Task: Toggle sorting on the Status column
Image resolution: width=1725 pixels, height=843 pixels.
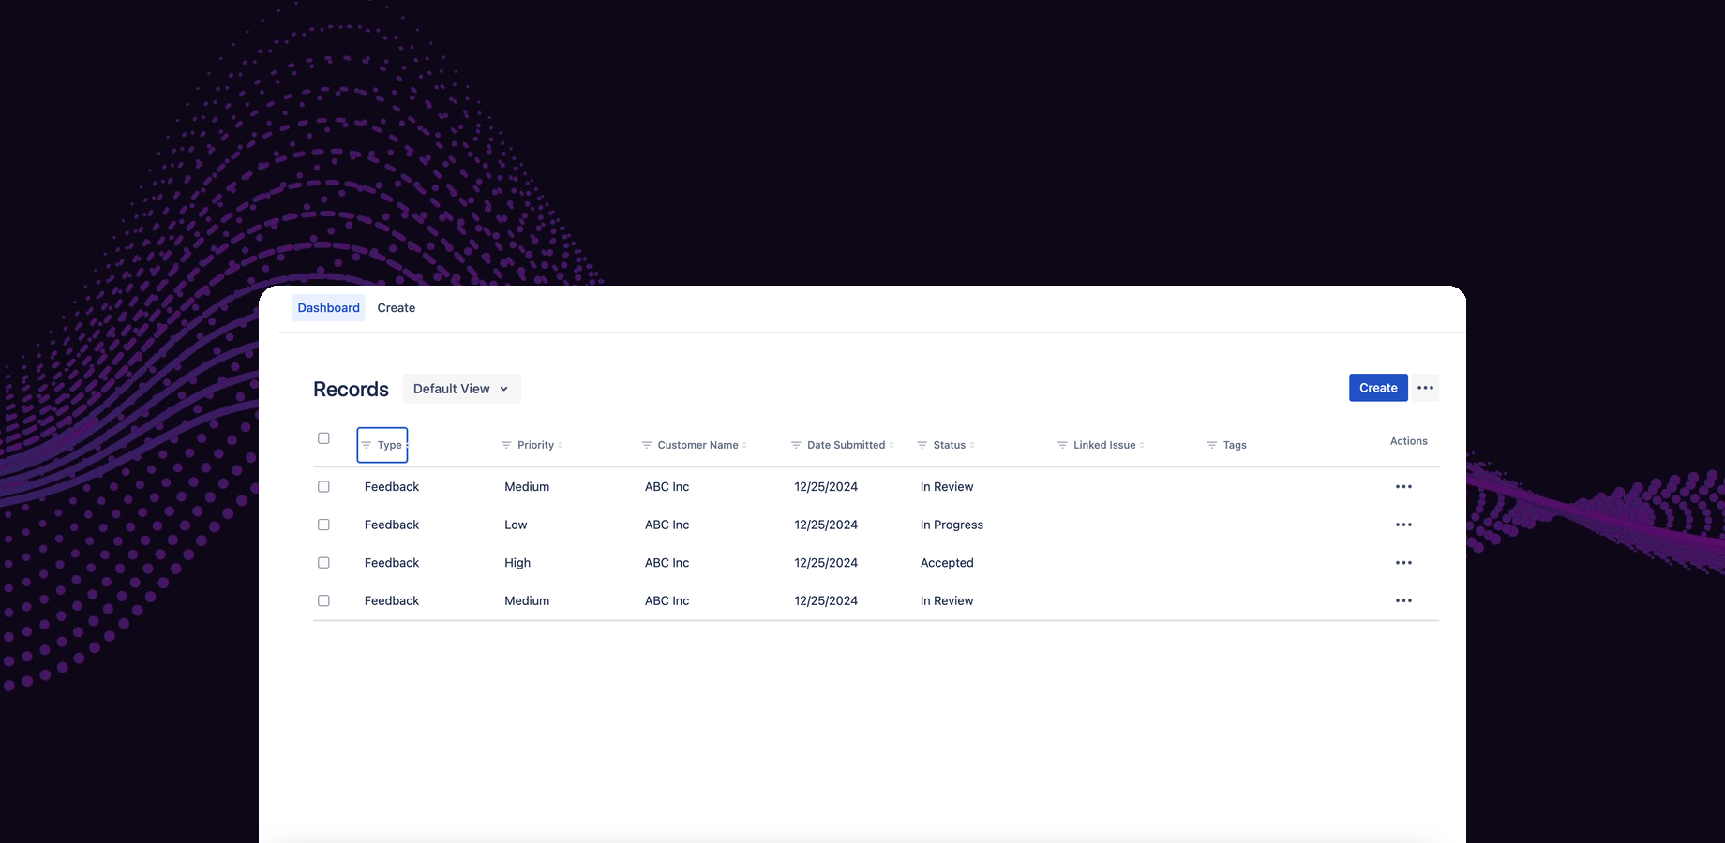Action: 973,445
